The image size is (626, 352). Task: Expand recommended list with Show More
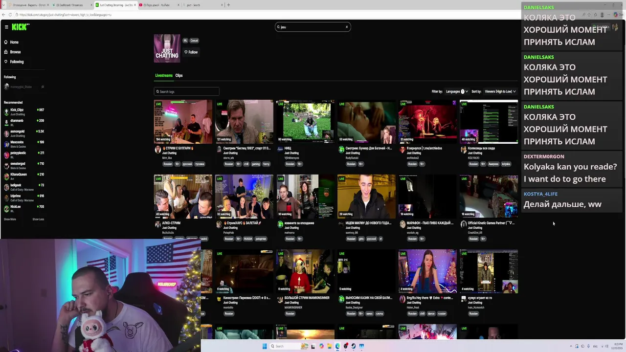point(10,219)
